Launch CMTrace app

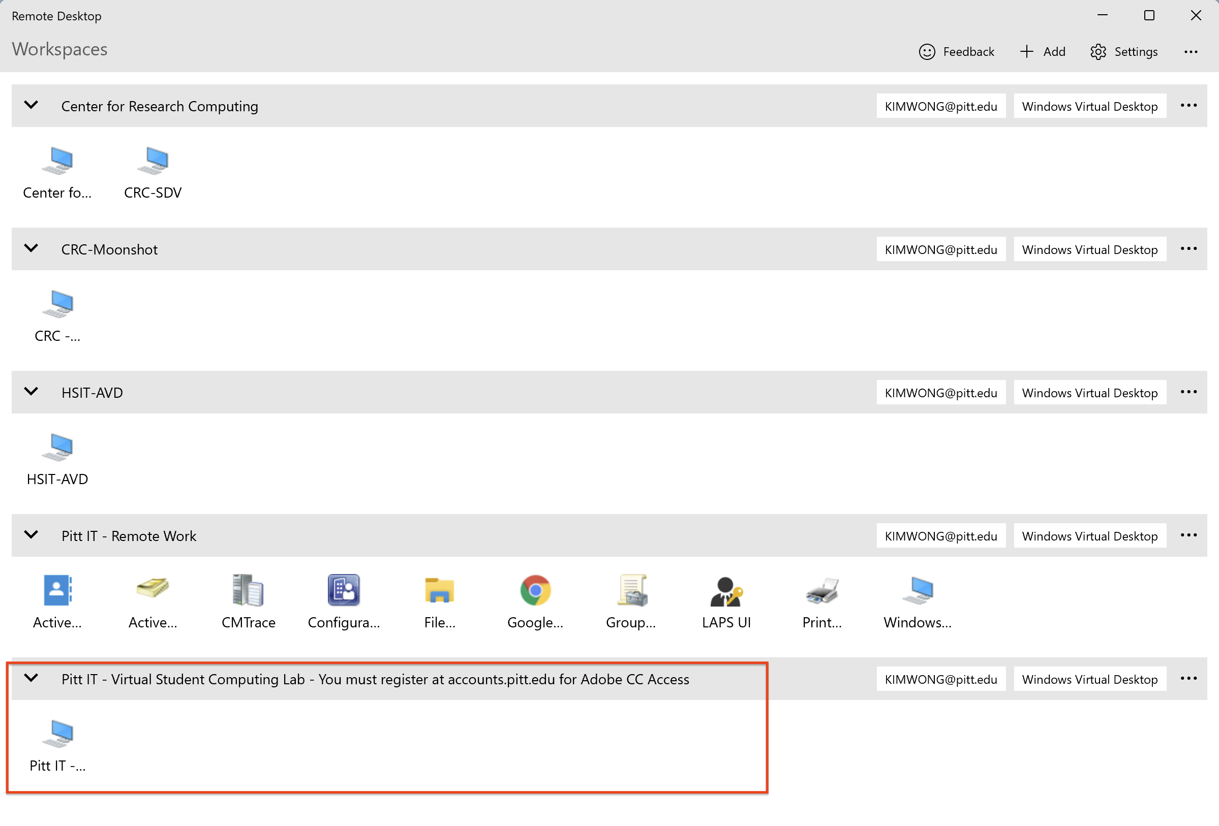[248, 602]
